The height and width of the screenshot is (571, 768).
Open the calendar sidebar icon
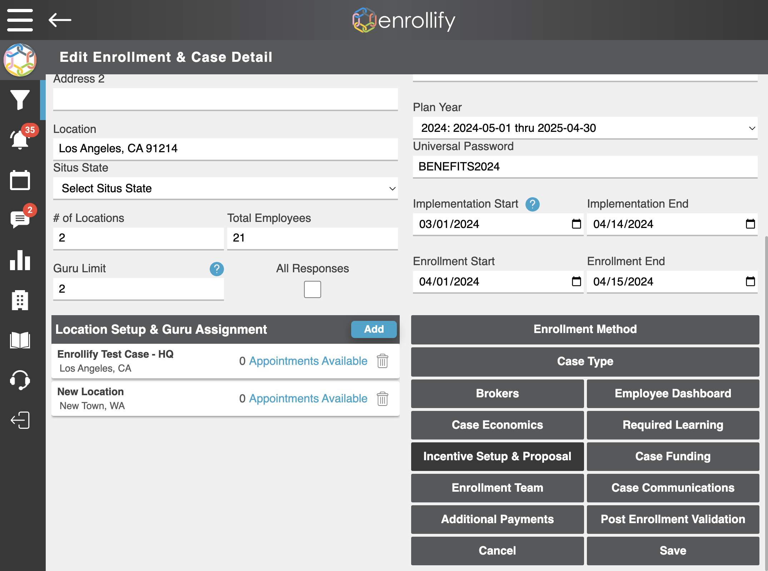pos(20,180)
